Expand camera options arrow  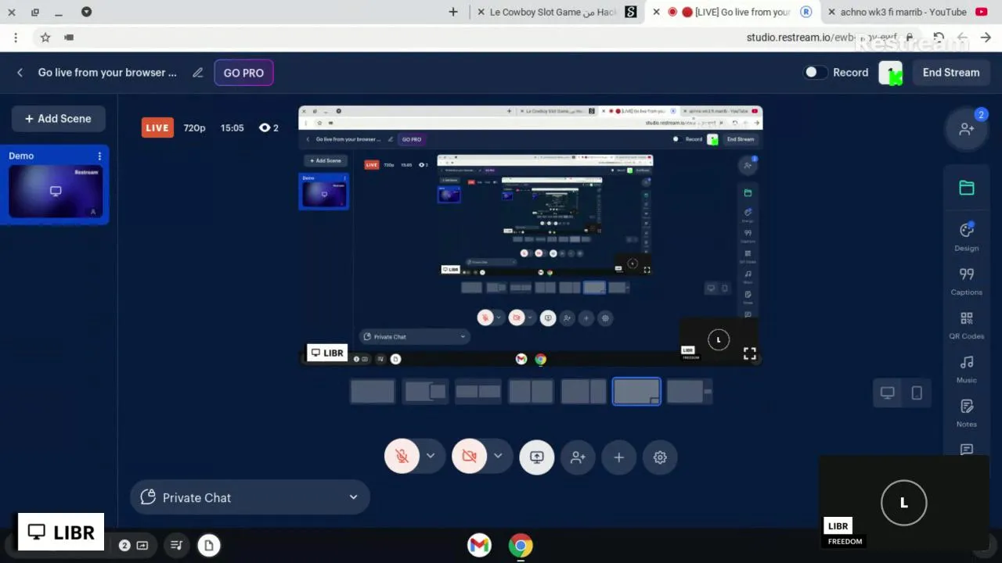point(498,456)
